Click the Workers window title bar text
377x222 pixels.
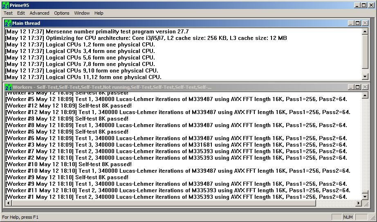112,87
